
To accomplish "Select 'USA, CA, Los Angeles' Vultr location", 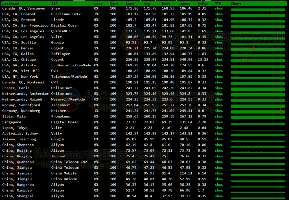I will coord(23,37).
